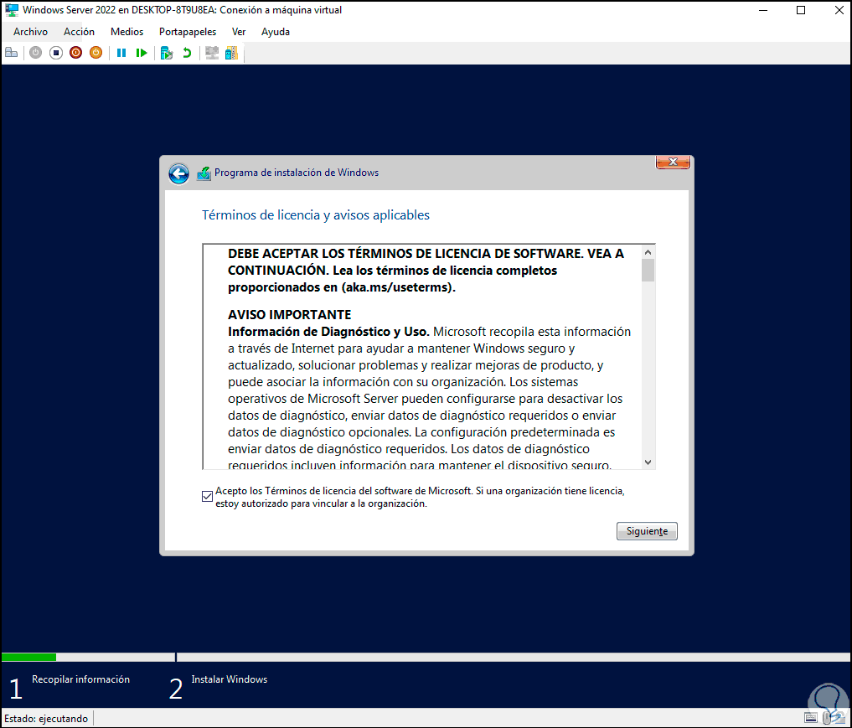Click the mouse status icon in status bar
This screenshot has height=728, width=852.
[x=827, y=718]
